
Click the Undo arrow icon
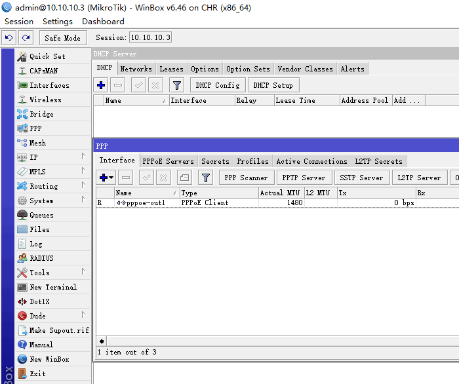9,38
